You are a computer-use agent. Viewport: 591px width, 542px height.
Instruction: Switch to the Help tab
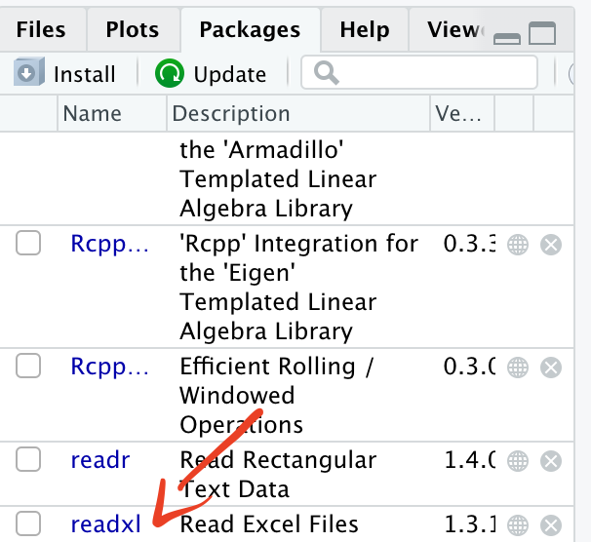(x=364, y=29)
